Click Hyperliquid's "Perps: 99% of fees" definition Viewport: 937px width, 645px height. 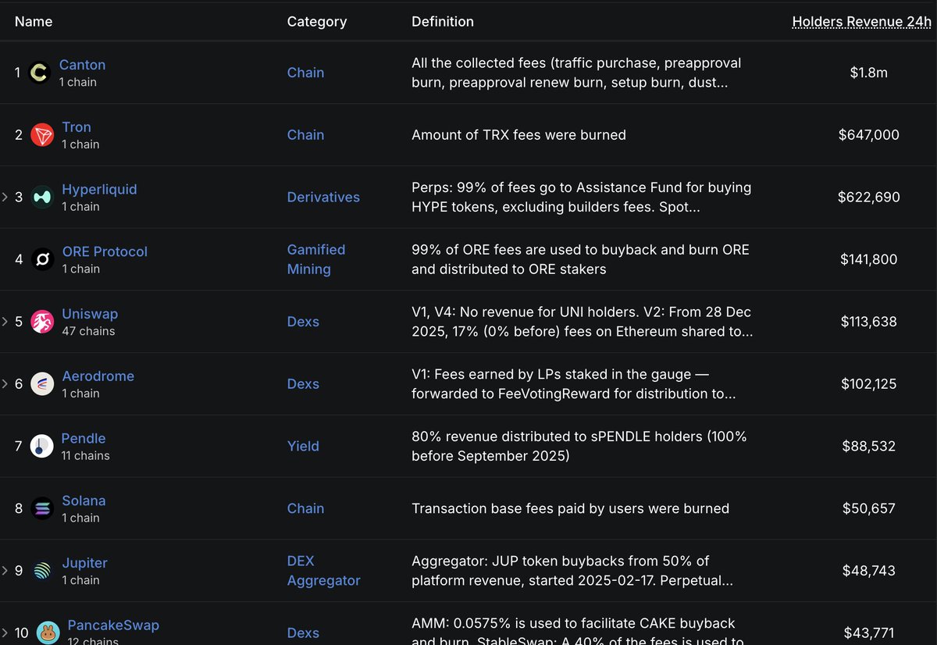582,198
